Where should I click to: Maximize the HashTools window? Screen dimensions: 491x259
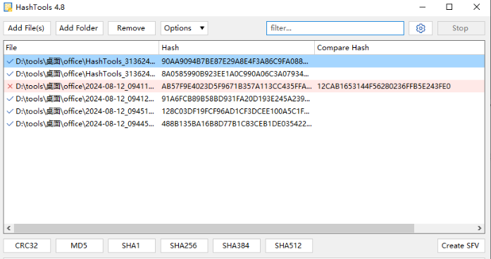tap(449, 7)
